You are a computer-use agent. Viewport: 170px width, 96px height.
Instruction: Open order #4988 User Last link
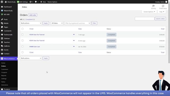35,47
